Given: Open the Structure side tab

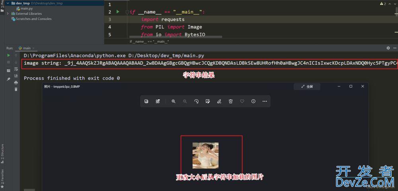Looking at the screenshot, I should [2, 152].
